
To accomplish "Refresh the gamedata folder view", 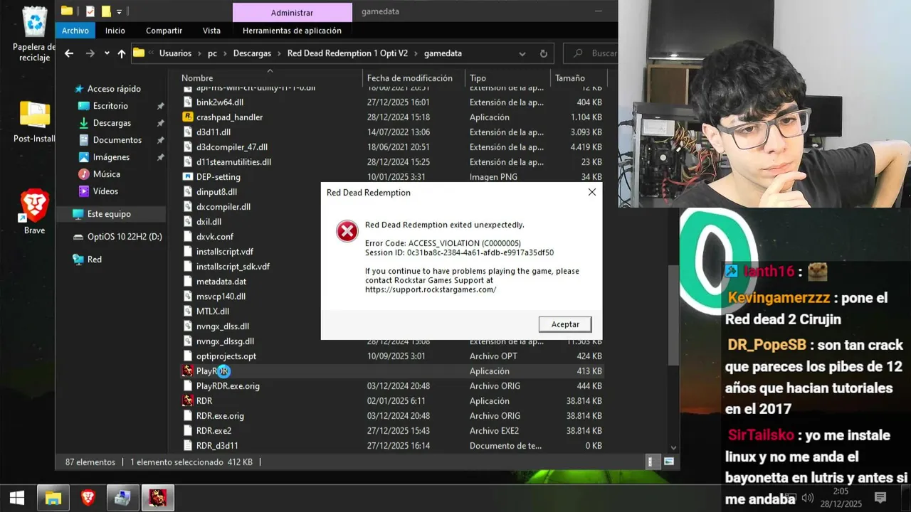I will pos(544,53).
